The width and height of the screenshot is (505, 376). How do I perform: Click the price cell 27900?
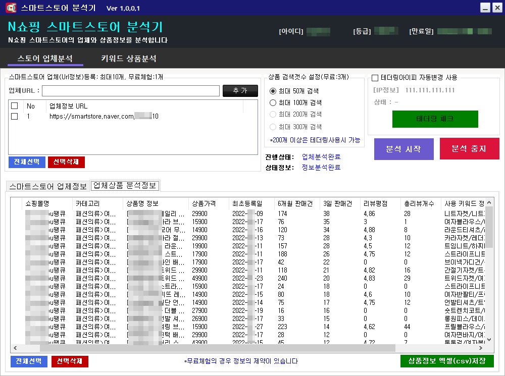coord(199,311)
